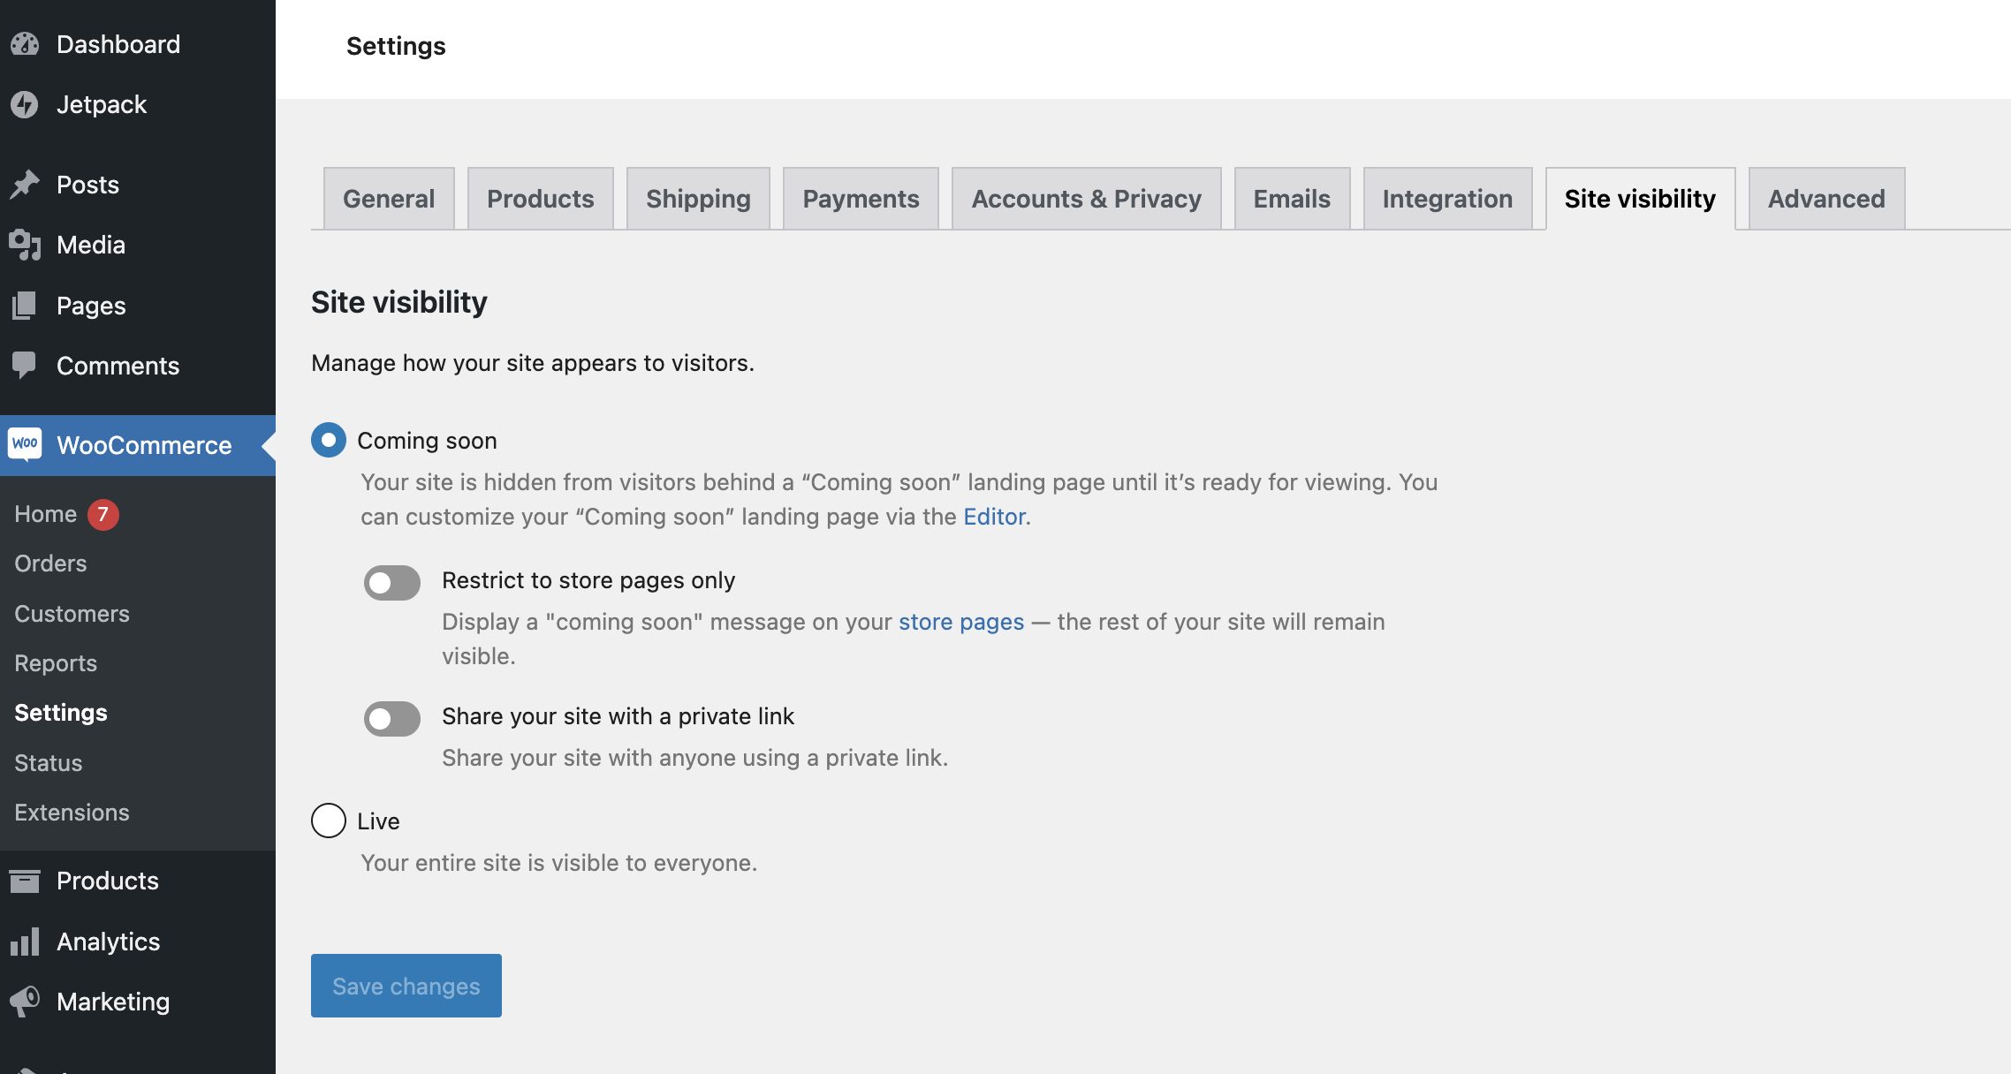The width and height of the screenshot is (2011, 1074).
Task: Enable Share your site with a private link
Action: [391, 718]
